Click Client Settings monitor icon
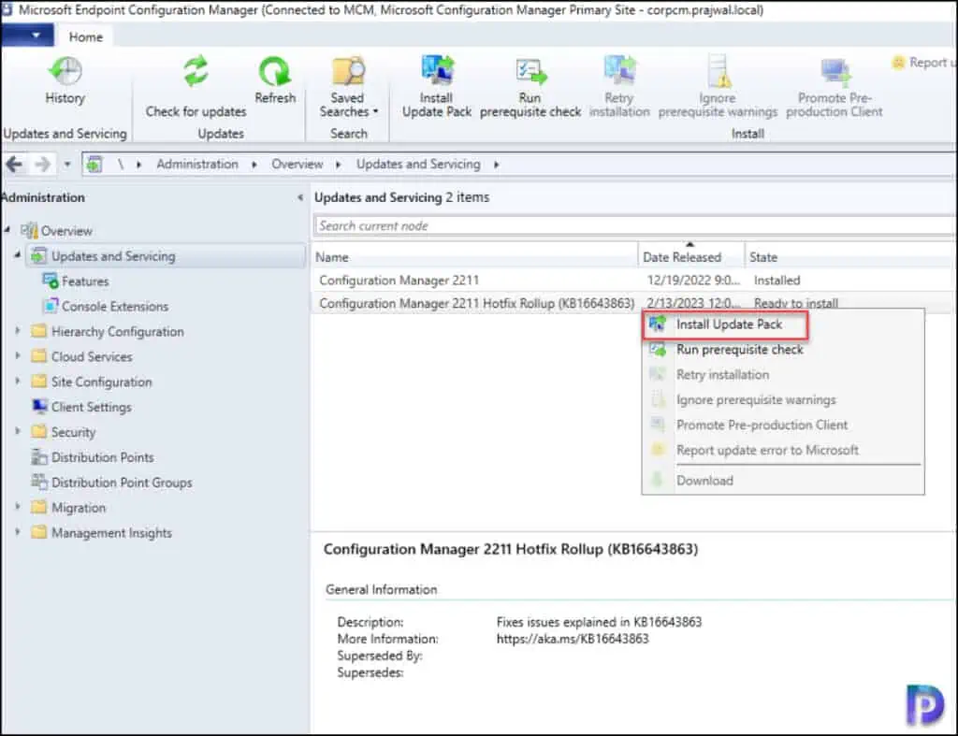 pos(39,406)
